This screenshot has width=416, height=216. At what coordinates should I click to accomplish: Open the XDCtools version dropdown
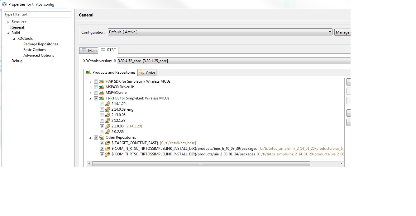click(233, 61)
